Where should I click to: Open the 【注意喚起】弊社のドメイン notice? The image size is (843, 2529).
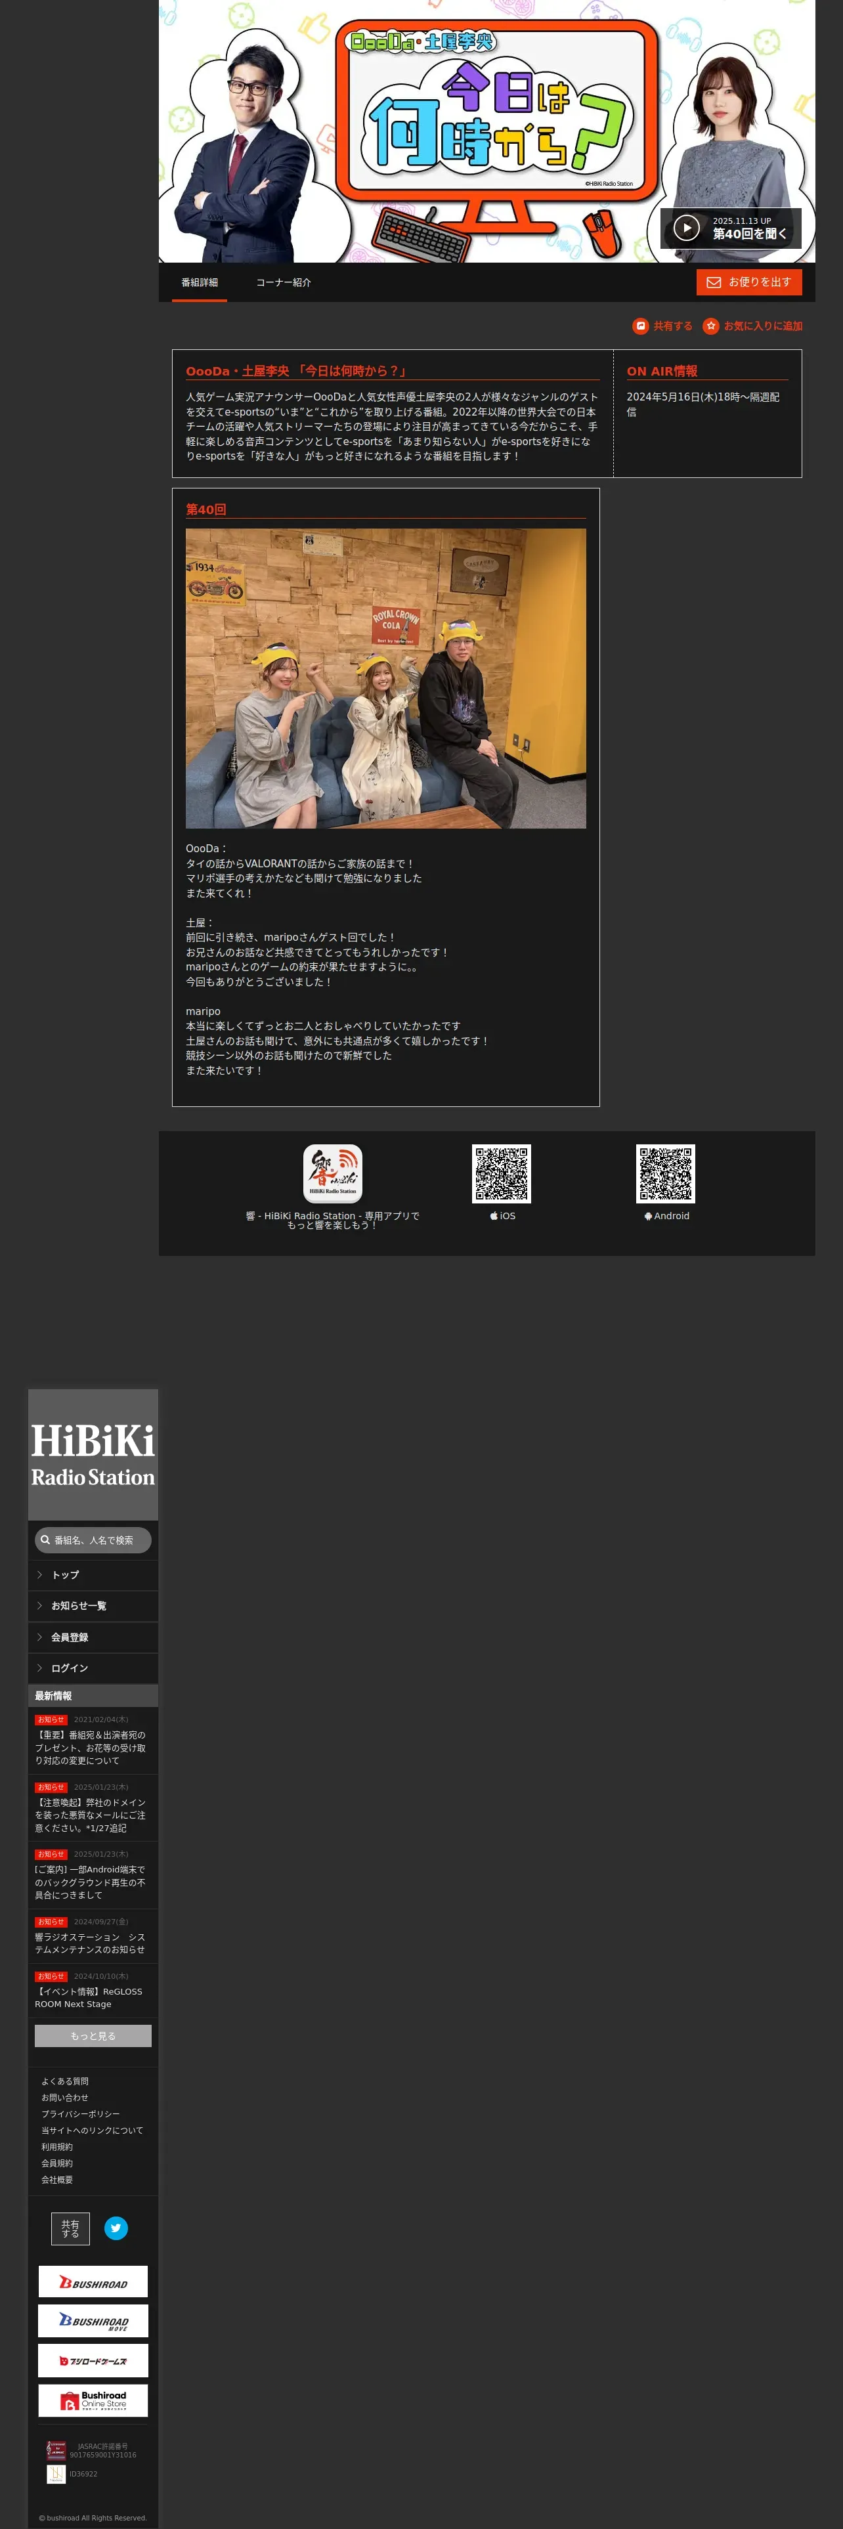[x=91, y=1815]
